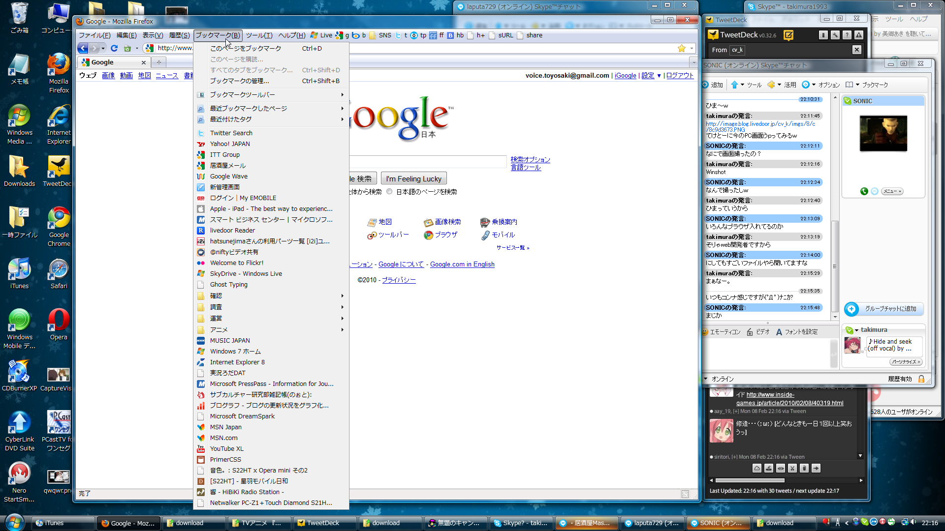
Task: Open Twitter Search bookmark
Action: (271, 133)
